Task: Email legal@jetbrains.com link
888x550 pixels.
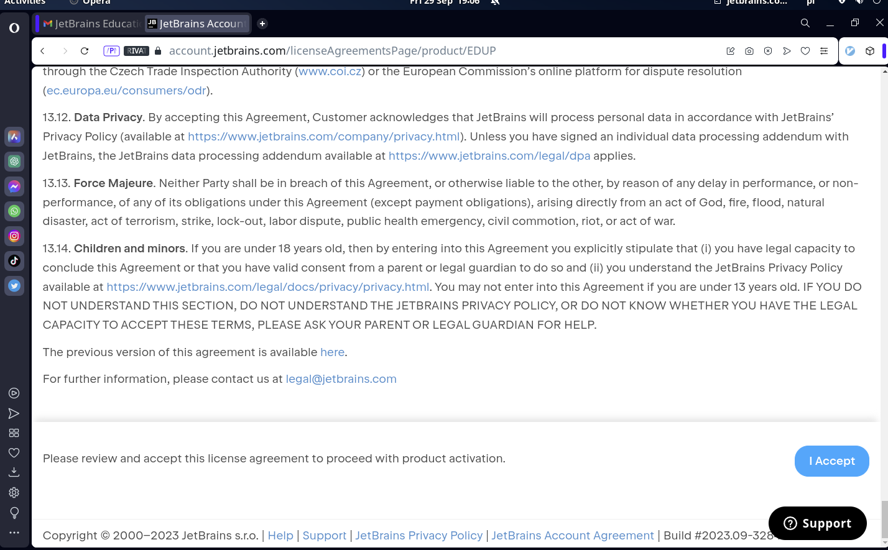Action: coord(341,379)
